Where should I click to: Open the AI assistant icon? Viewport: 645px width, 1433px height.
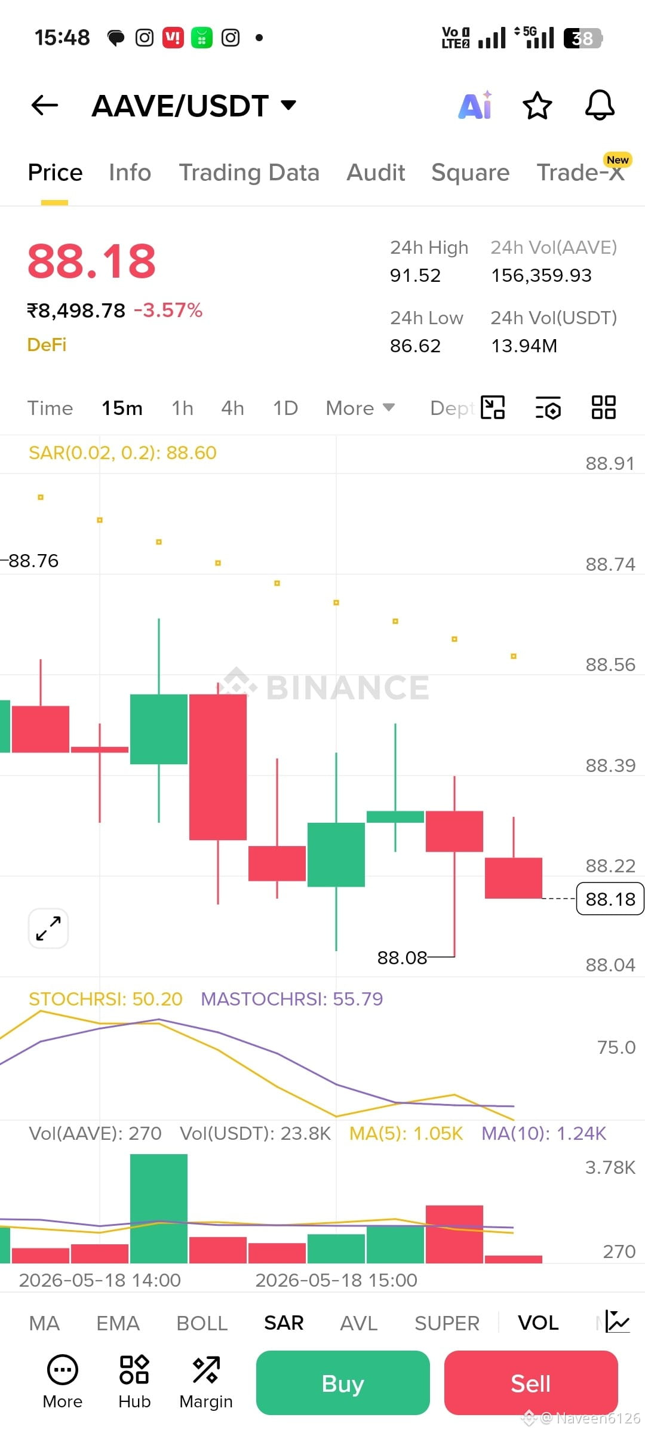[x=475, y=106]
